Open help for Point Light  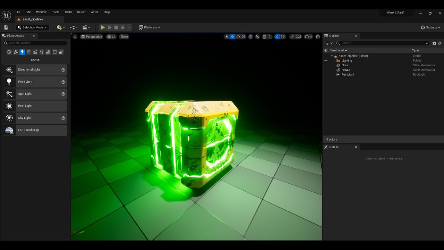[63, 82]
